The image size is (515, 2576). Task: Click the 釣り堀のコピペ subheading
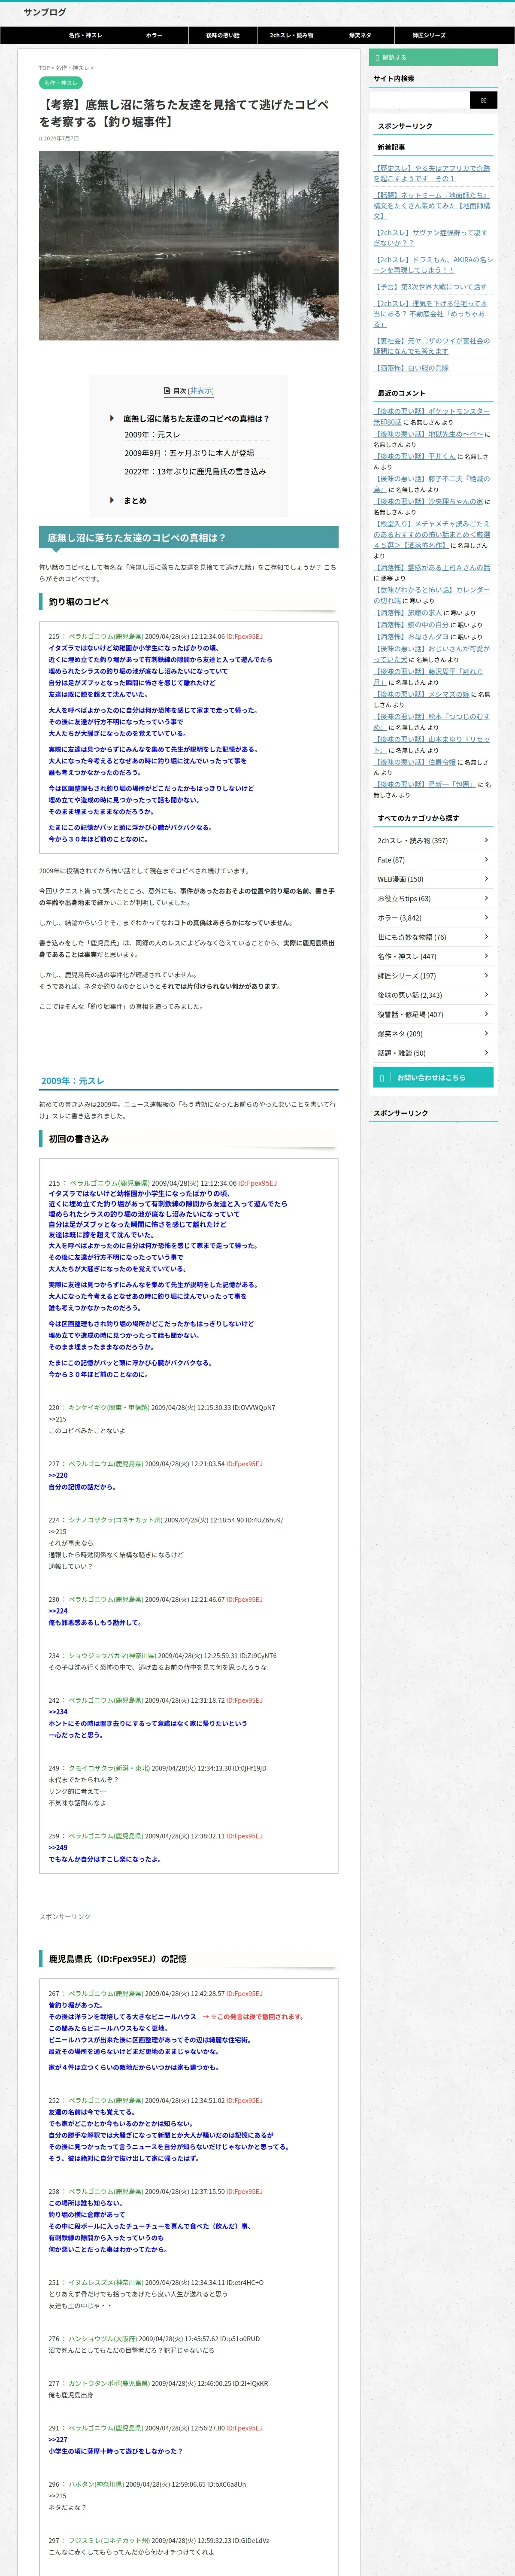tap(189, 602)
